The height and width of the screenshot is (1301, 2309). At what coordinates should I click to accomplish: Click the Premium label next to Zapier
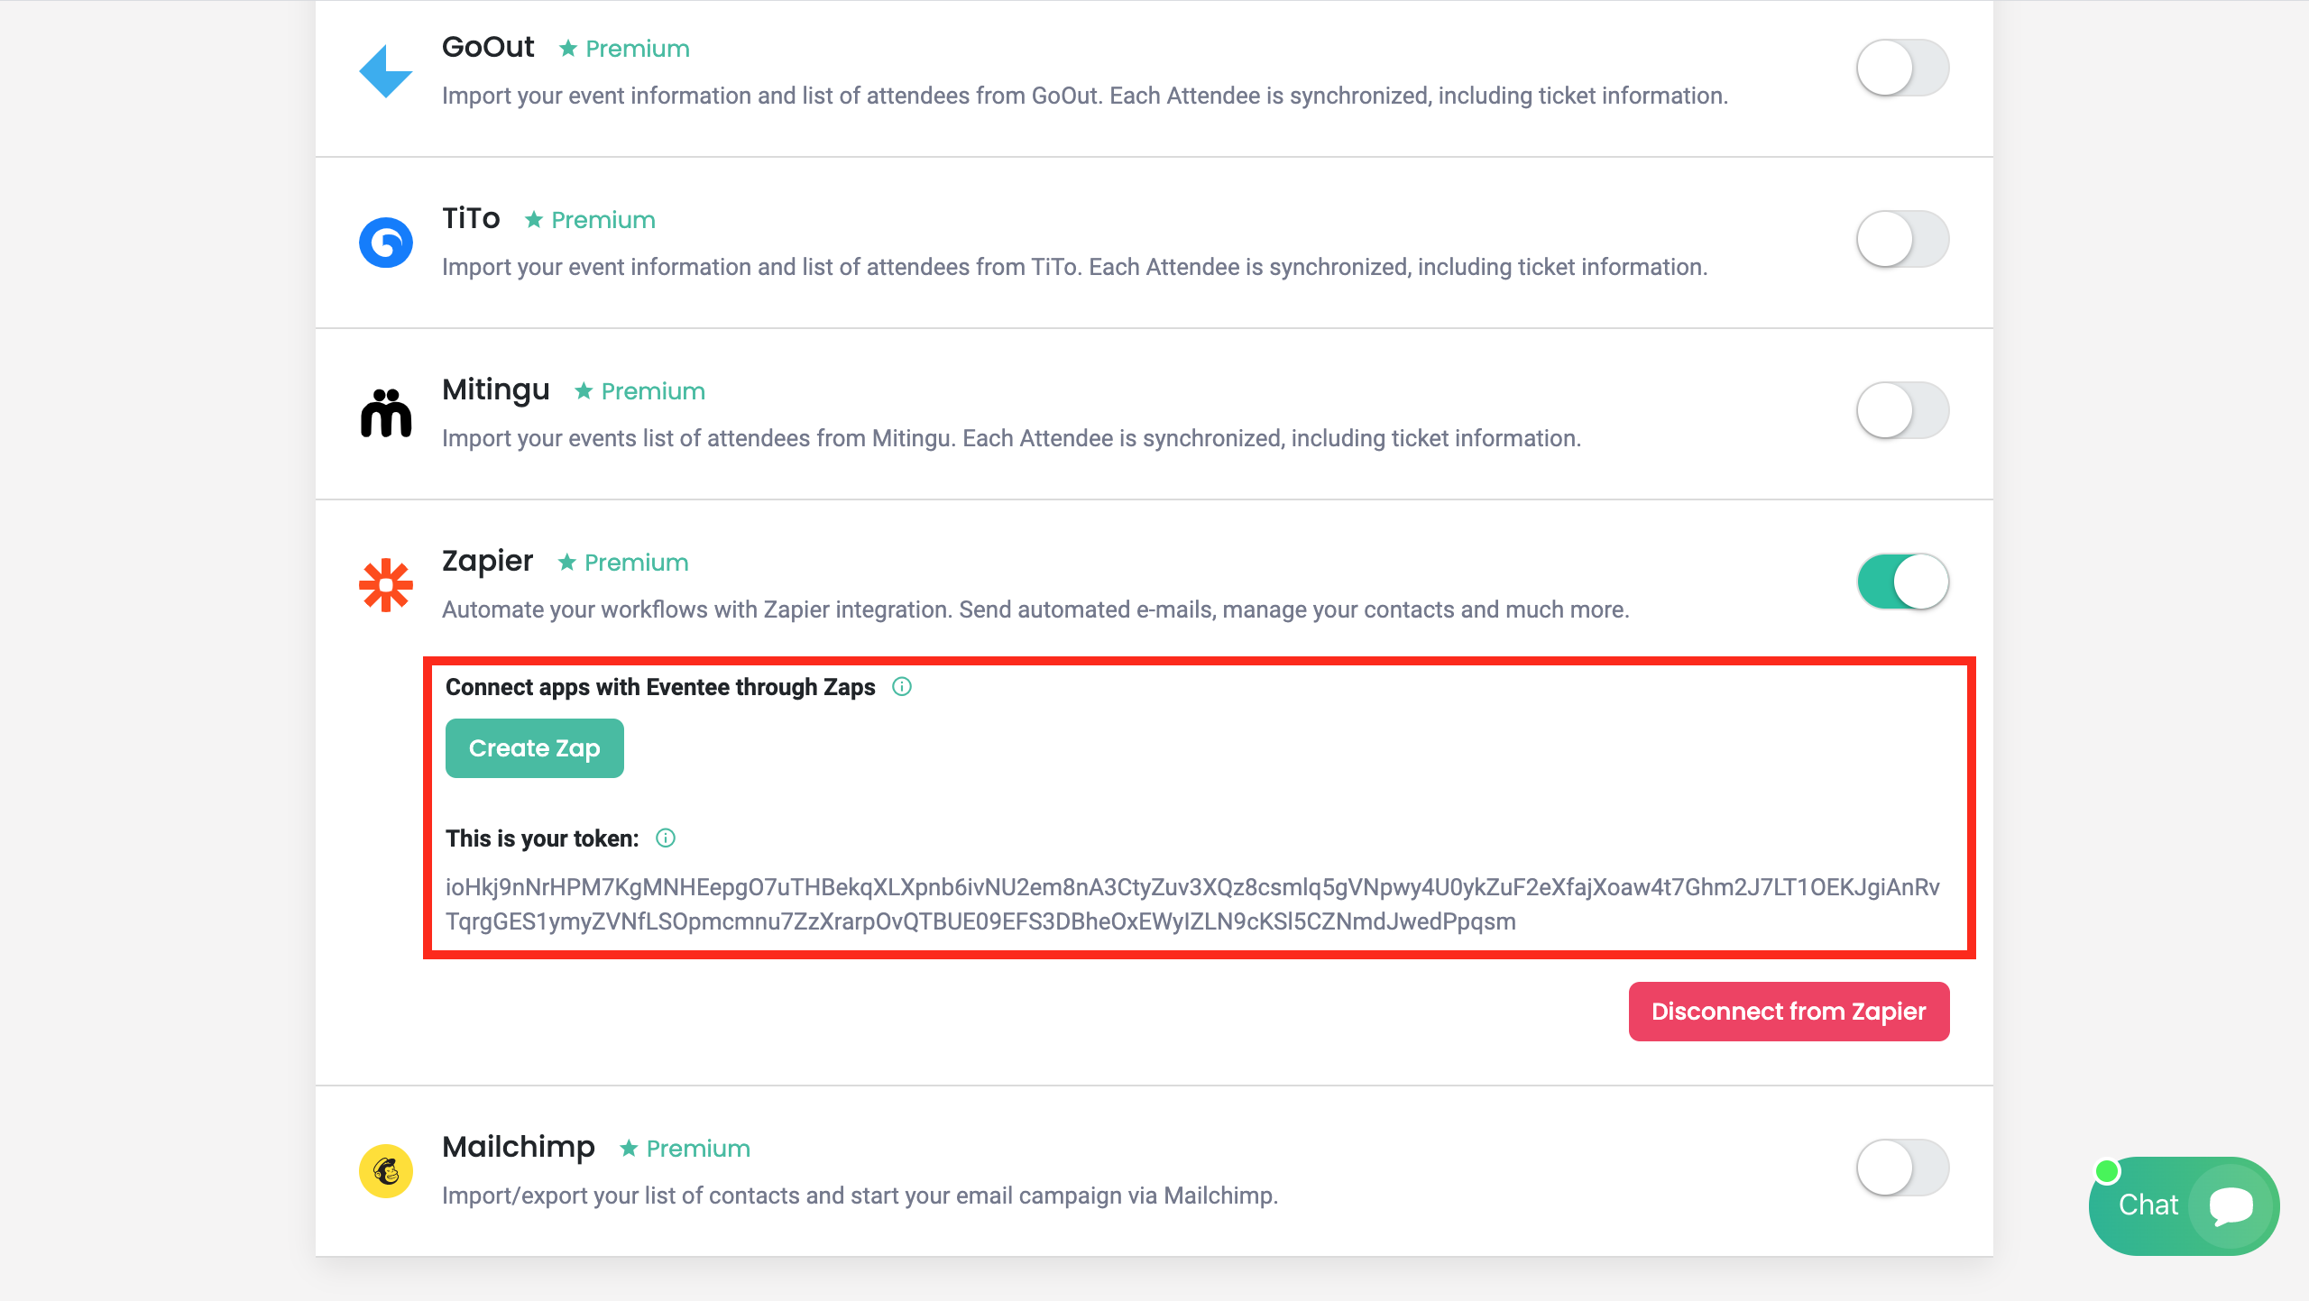point(637,563)
